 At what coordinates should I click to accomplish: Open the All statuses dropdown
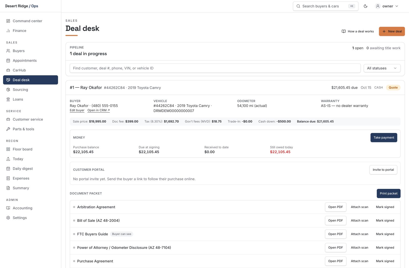(382, 68)
